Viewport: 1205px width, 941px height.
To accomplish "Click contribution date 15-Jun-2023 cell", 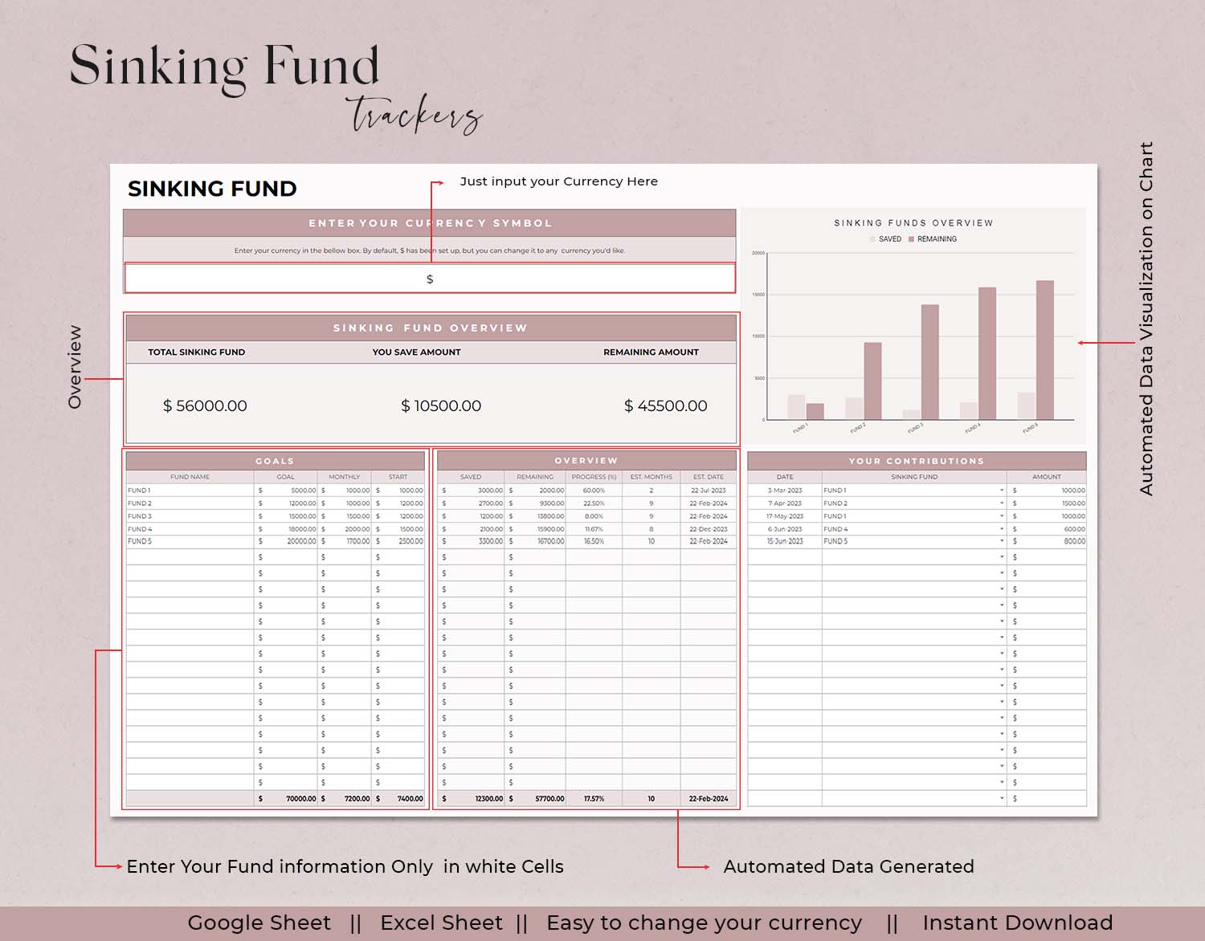I will tap(785, 541).
